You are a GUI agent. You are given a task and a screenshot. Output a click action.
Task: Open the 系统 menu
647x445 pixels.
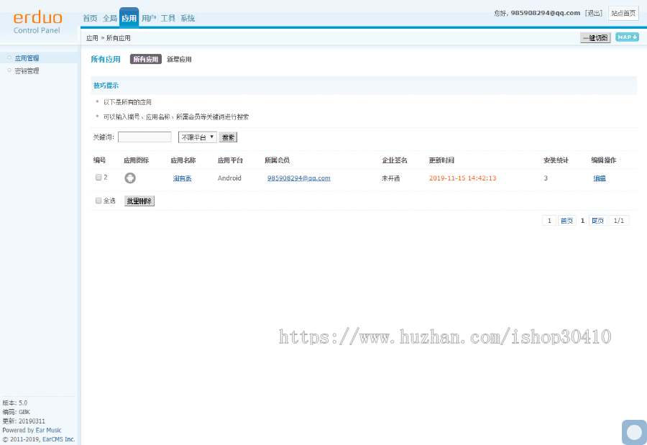(185, 17)
